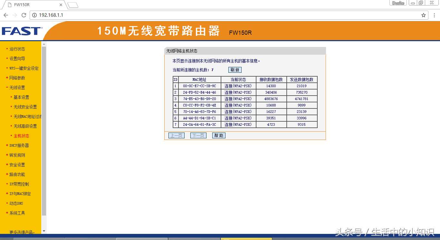440x240 pixels.
Task: Click the Dusite profile button
Action: pos(398,3)
